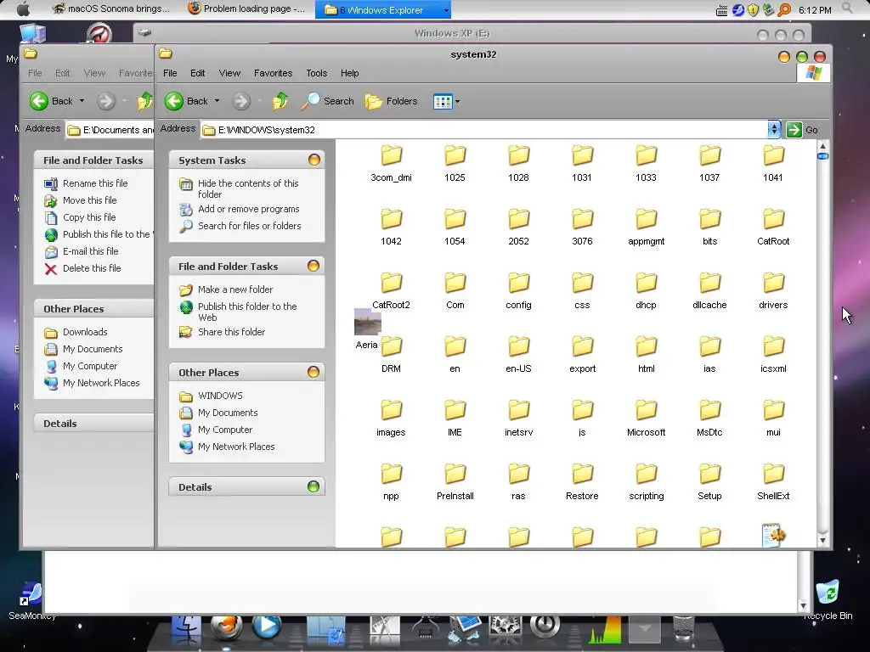Collapse File and Folder Tasks in system32 window
Screen dimensions: 870x652
314,266
